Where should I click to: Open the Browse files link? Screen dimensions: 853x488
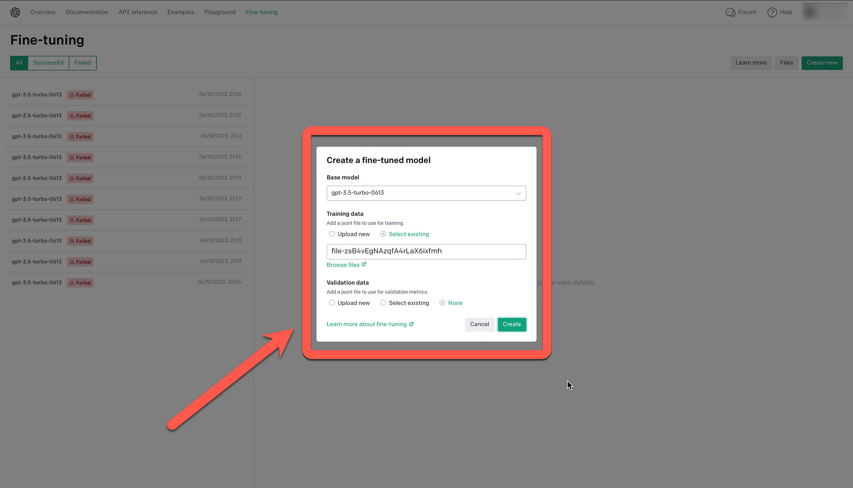(343, 265)
